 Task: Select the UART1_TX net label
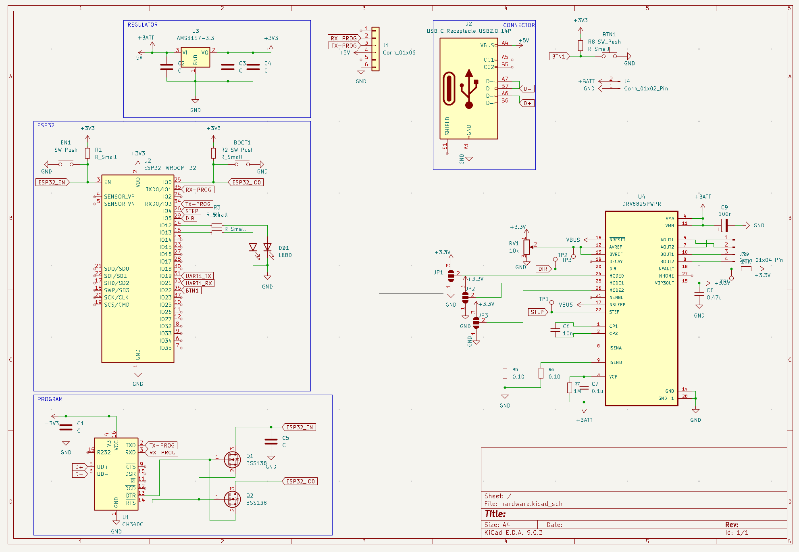[x=198, y=276]
